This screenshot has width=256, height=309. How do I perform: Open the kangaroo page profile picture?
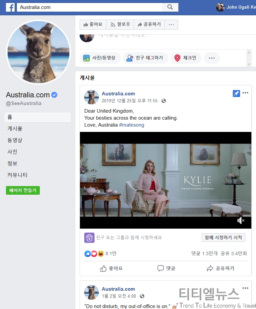coord(38,52)
